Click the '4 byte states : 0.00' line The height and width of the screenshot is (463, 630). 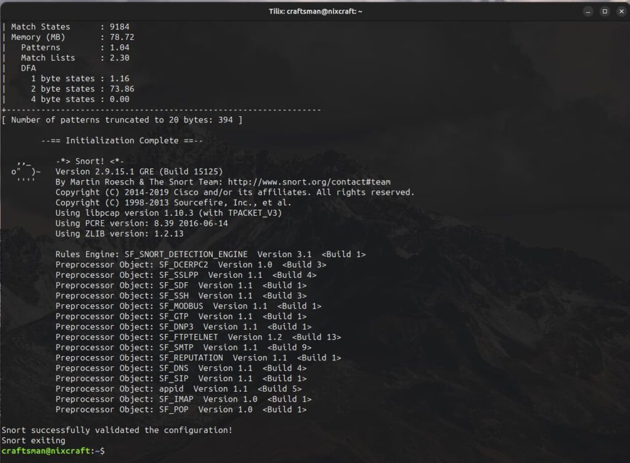pyautogui.click(x=80, y=99)
